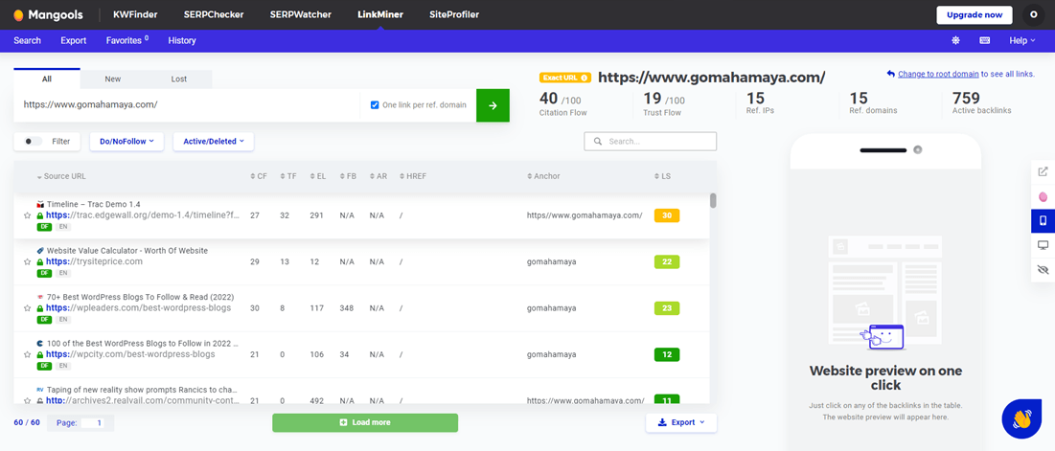Expand the Help menu
Screen dimensions: 1055x451
[x=1022, y=40]
